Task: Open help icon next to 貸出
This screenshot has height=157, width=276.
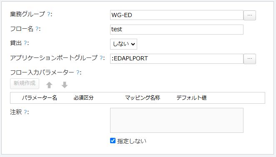Action: (25, 43)
